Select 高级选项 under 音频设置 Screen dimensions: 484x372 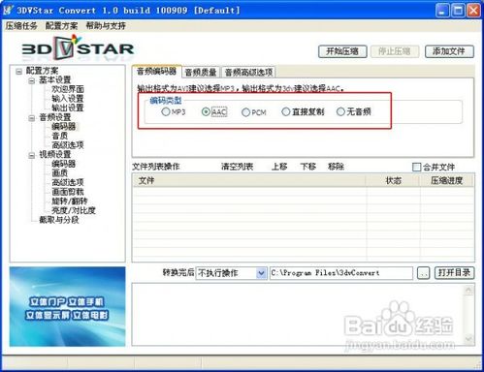[x=68, y=145]
